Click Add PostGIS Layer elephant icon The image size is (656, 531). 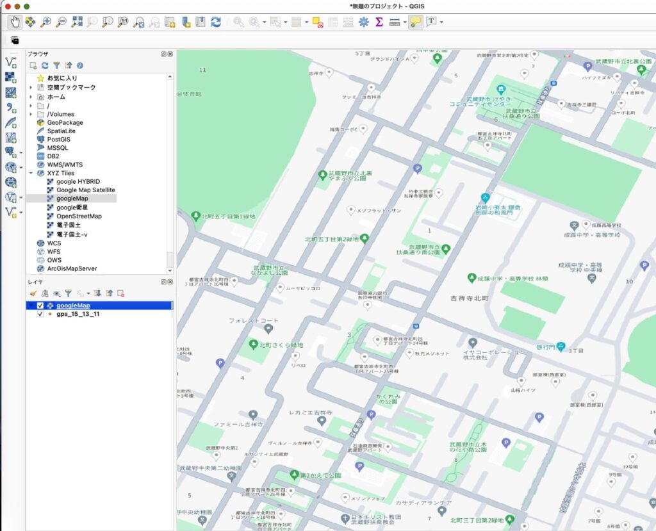(10, 152)
